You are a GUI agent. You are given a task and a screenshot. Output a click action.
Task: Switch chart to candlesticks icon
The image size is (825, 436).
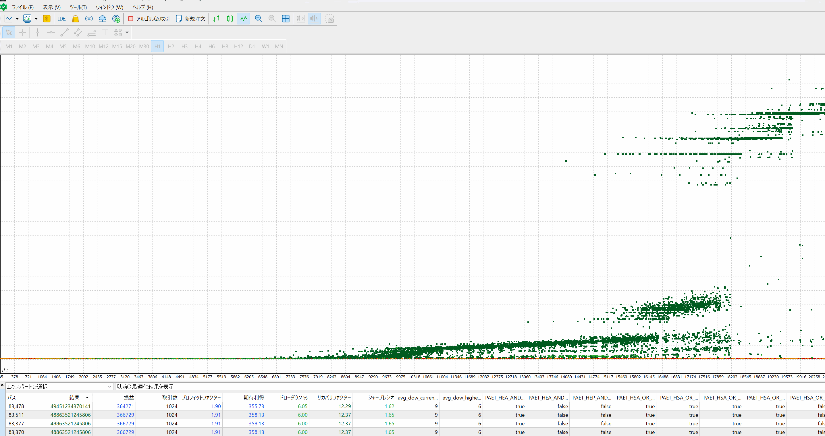230,19
